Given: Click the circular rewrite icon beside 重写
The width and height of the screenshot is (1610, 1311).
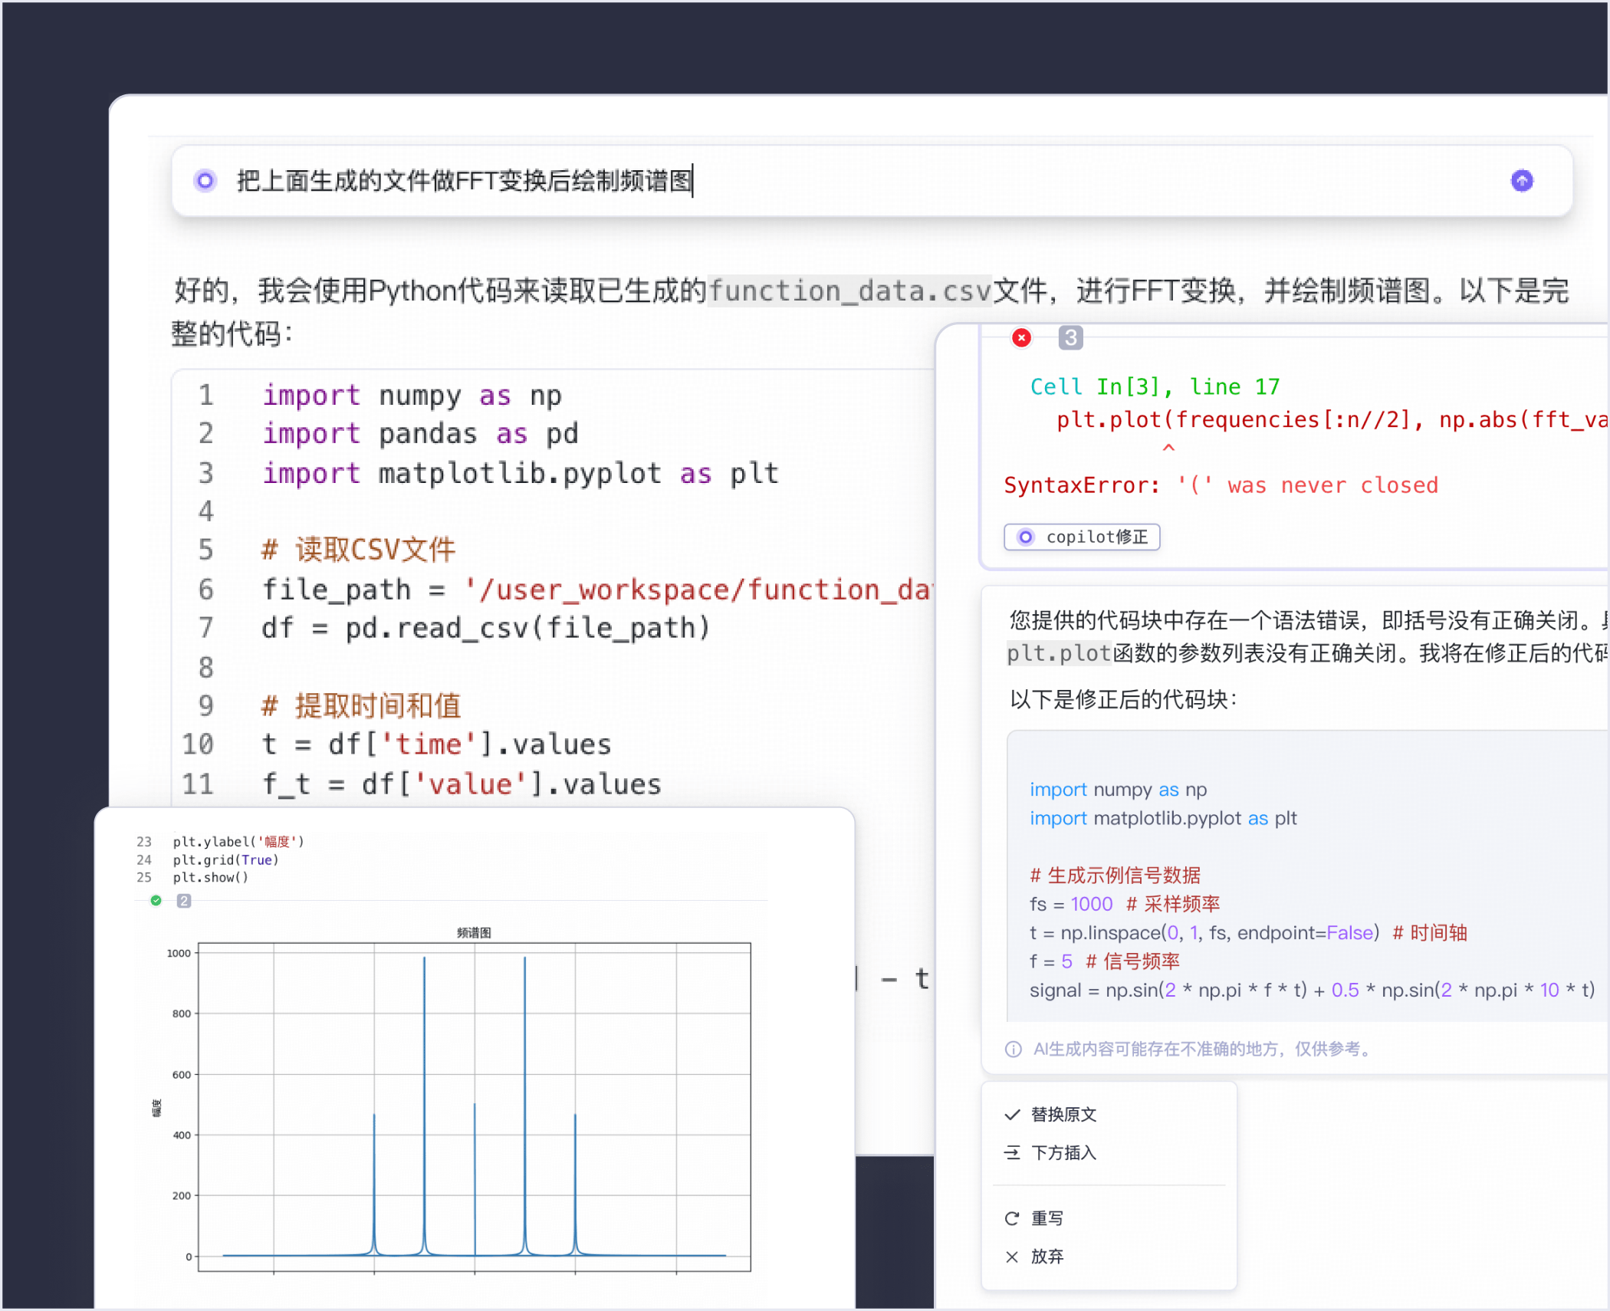Looking at the screenshot, I should click(1012, 1217).
